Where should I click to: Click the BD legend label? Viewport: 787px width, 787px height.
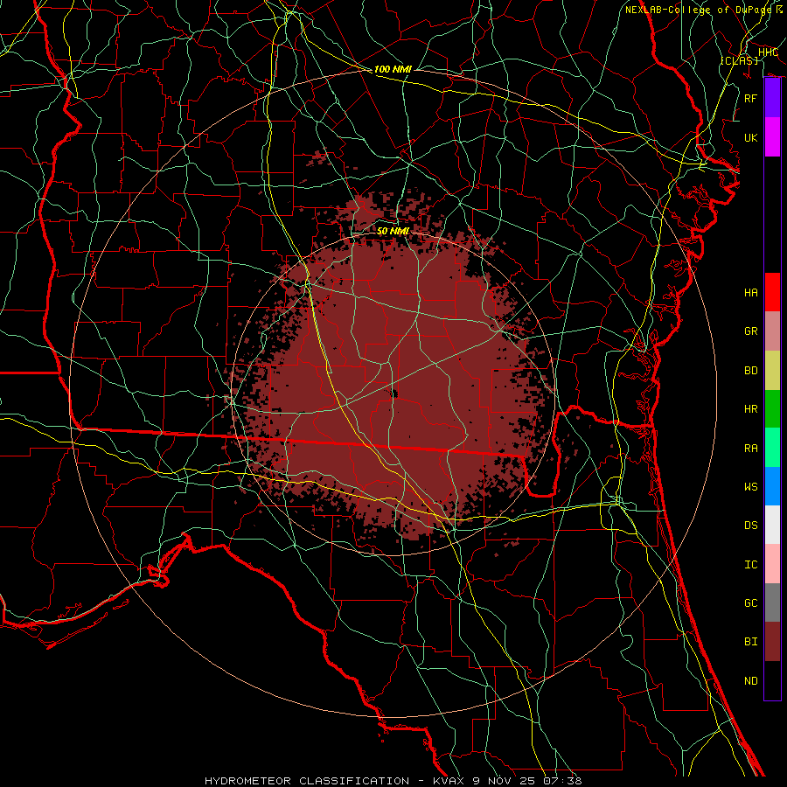click(x=751, y=371)
